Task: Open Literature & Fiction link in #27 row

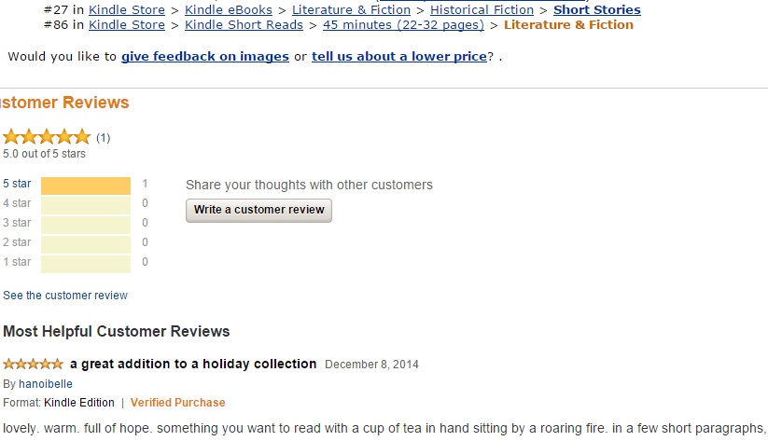Action: click(351, 10)
